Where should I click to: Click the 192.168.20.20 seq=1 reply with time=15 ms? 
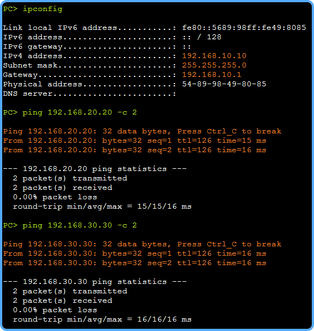pyautogui.click(x=134, y=141)
